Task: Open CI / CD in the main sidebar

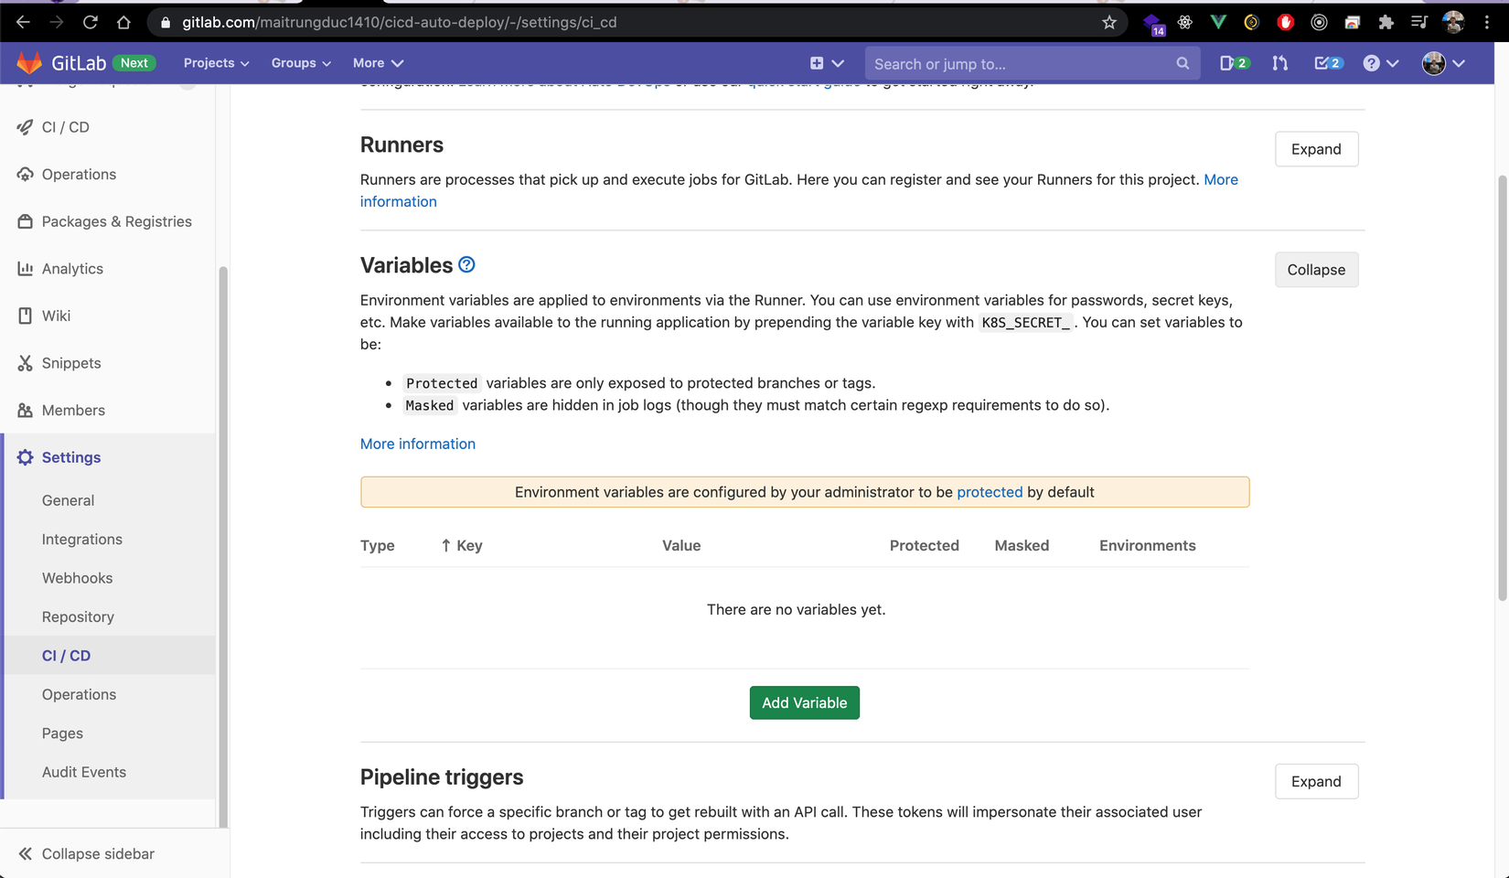Action: [x=66, y=127]
